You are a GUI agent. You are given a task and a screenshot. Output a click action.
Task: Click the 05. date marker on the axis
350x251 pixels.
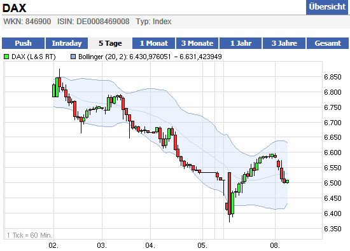coord(202,245)
